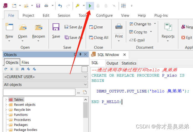This screenshot has width=193, height=132.
Task: Expand the Tables tree node
Action: point(6,100)
